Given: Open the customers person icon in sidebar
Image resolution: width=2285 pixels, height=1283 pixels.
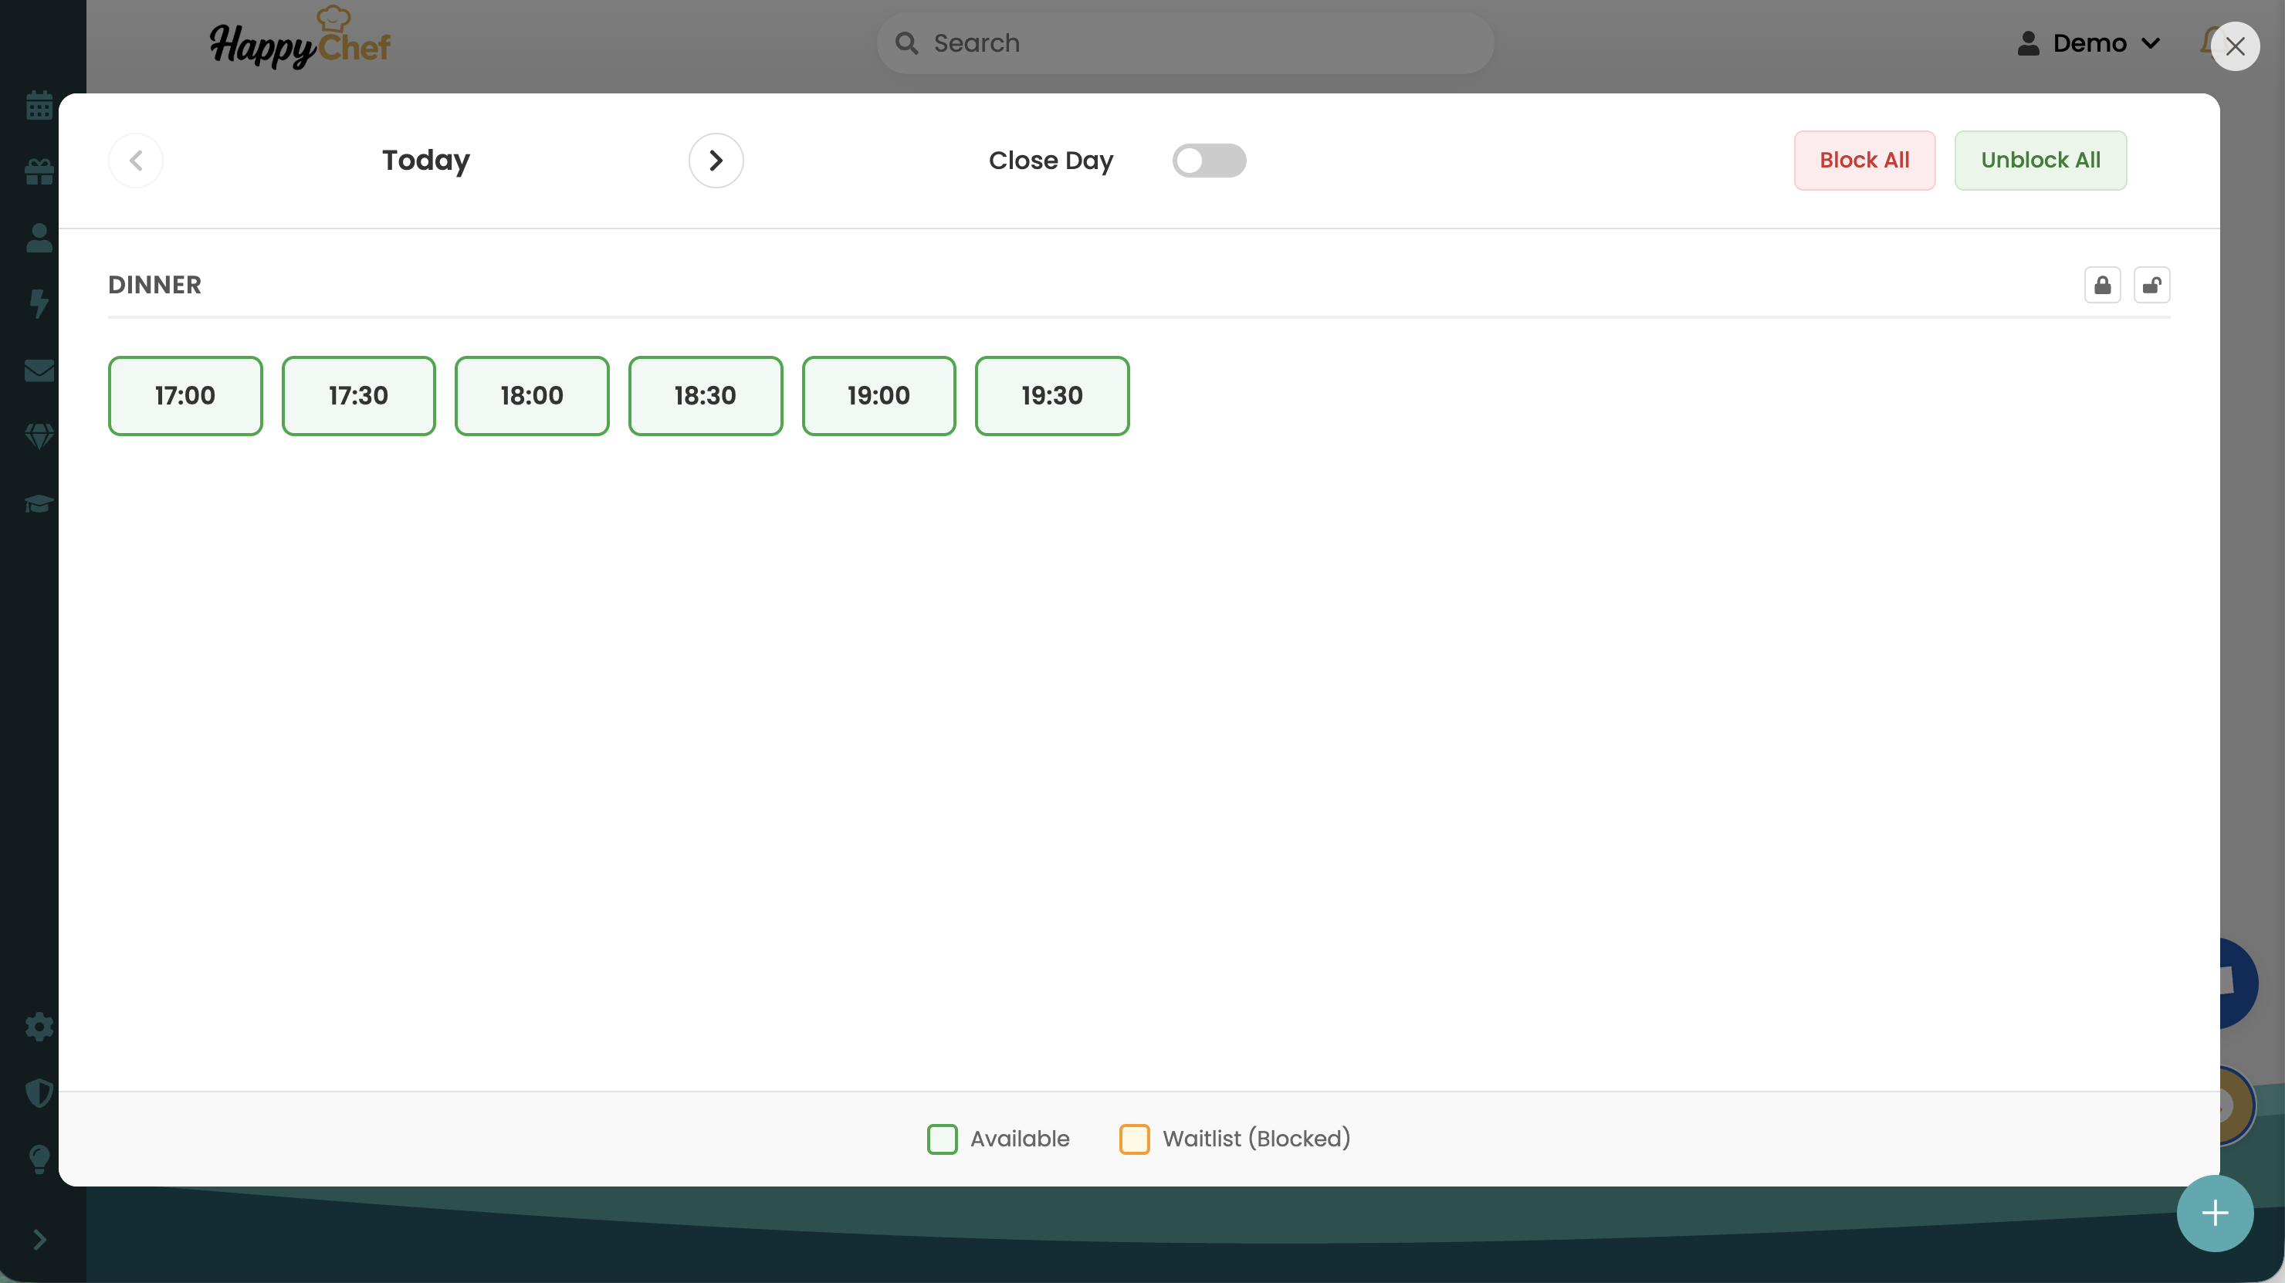Looking at the screenshot, I should click(39, 238).
